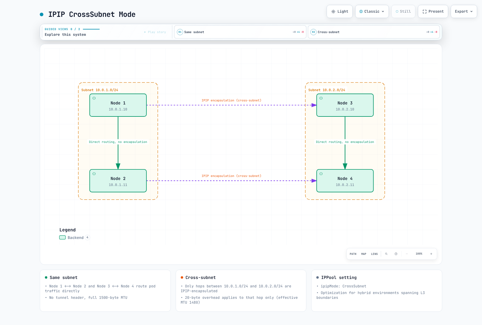This screenshot has width=482, height=325.
Task: Toggle the MAP mode
Action: pos(364,254)
